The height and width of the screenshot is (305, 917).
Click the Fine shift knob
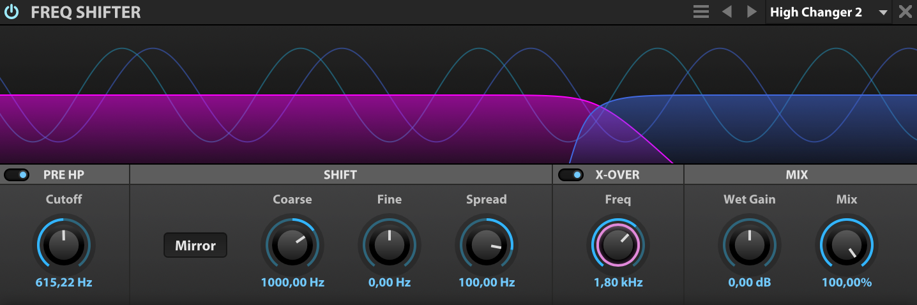(390, 244)
